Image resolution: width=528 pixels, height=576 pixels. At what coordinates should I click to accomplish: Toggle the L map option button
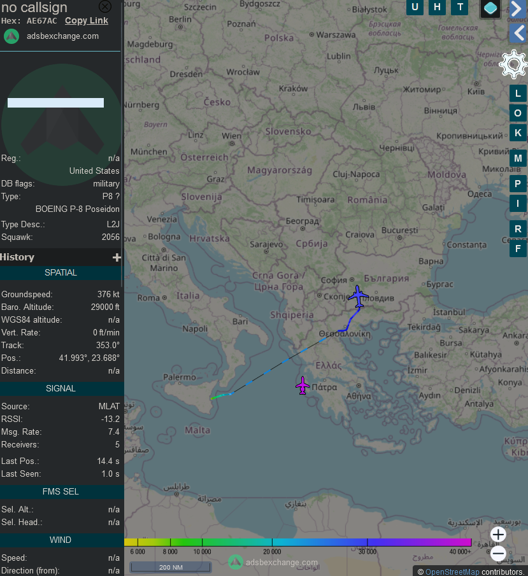[x=518, y=94]
